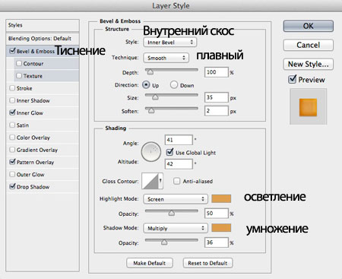Enable the Stroke checkbox

pyautogui.click(x=12, y=88)
